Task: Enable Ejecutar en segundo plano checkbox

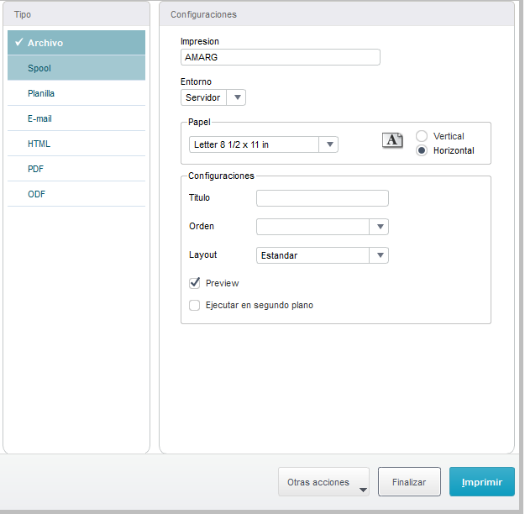Action: 195,306
